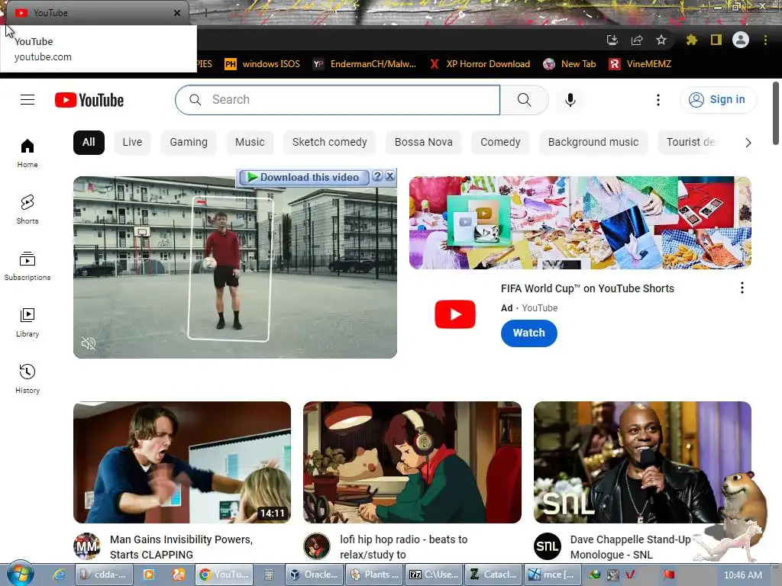Open YouTube settings three-dot menu
Viewport: 782px width, 586px height.
[658, 100]
